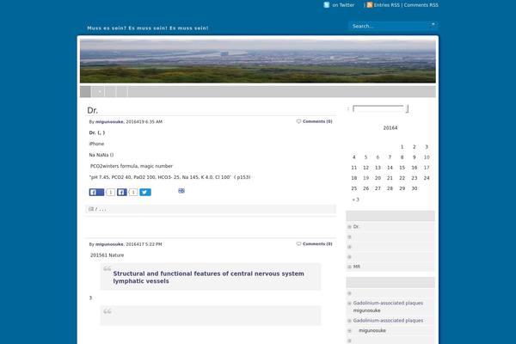Open 'Structural and functional features' article link
The width and height of the screenshot is (516, 344).
(x=208, y=277)
